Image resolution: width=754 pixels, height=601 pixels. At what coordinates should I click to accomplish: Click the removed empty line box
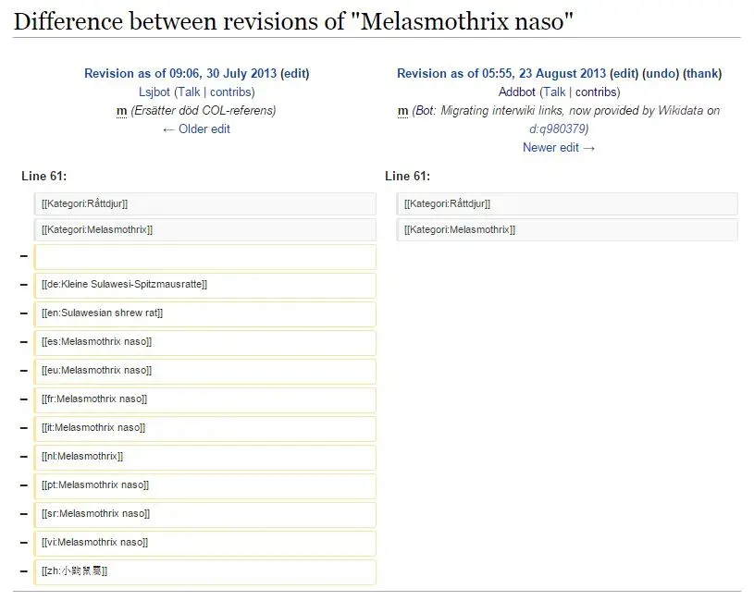tap(205, 256)
